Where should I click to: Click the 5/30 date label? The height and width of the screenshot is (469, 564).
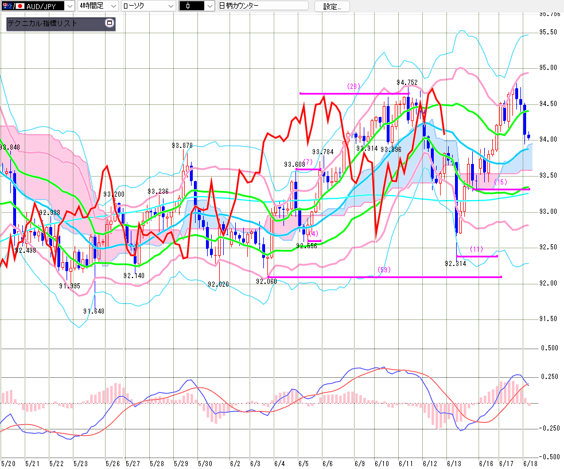(x=205, y=464)
